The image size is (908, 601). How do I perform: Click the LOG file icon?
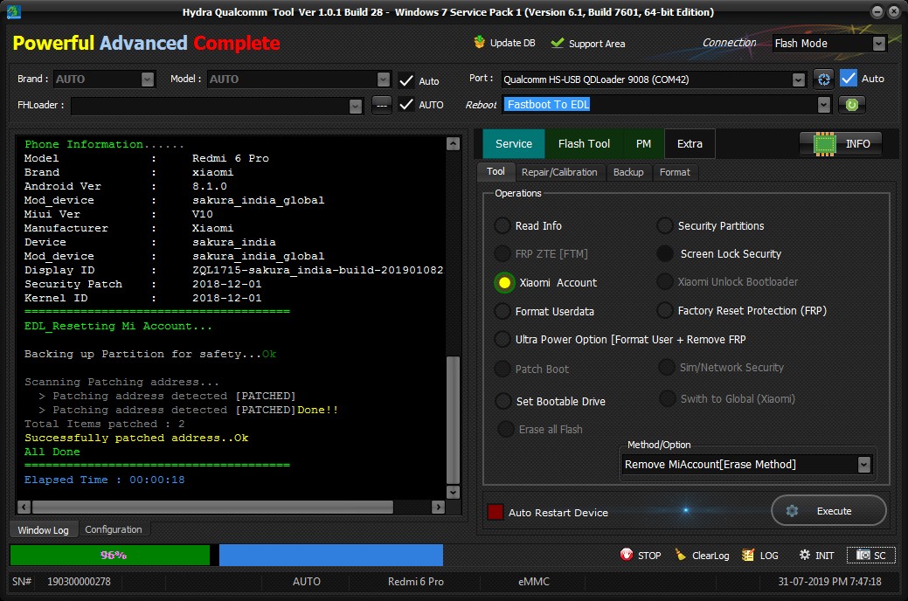[x=747, y=555]
